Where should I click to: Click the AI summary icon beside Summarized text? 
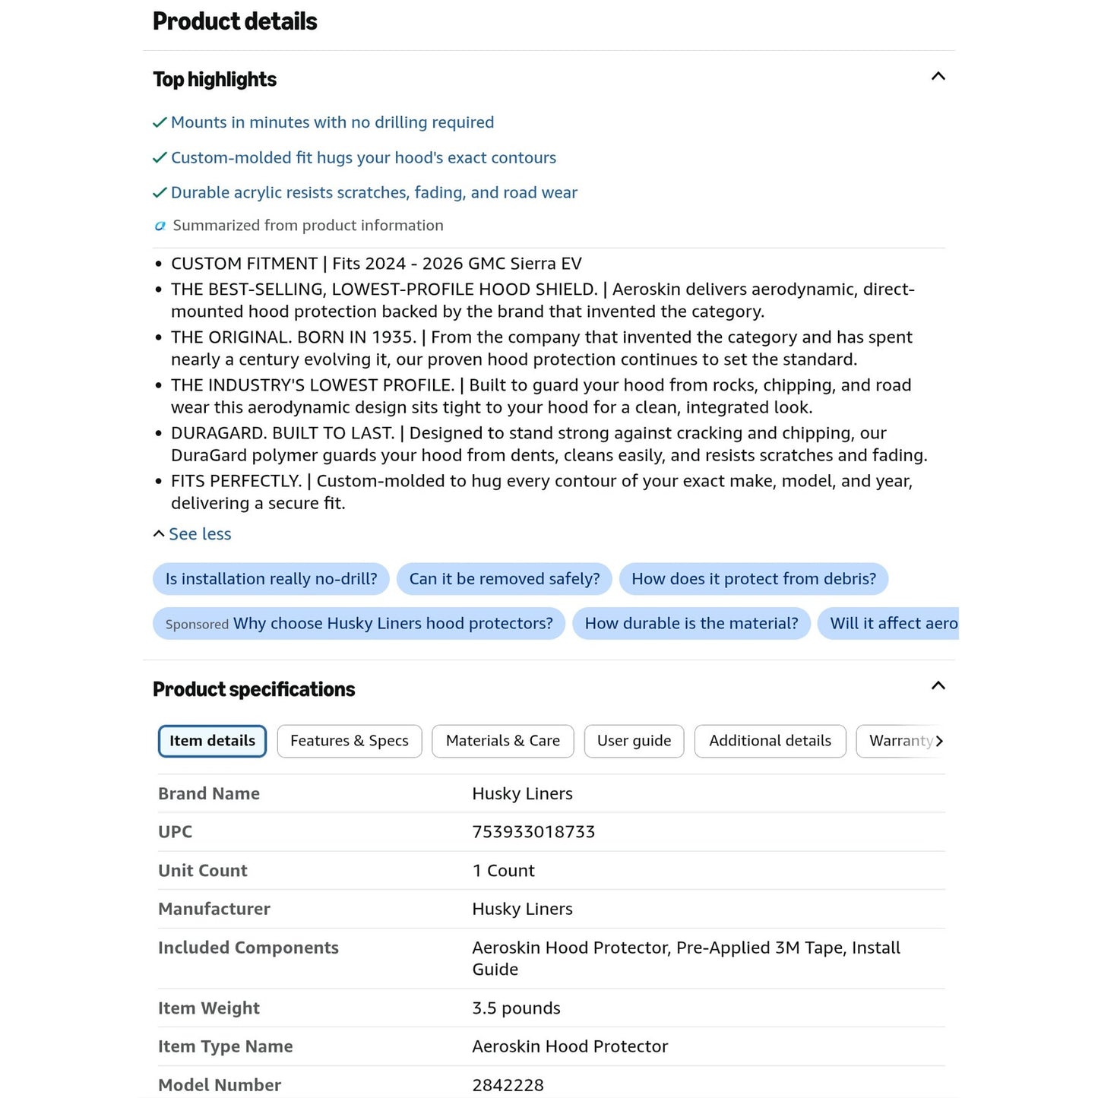pos(160,226)
